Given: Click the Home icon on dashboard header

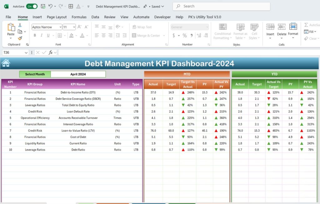Looking at the screenshot, I should [x=6, y=63].
